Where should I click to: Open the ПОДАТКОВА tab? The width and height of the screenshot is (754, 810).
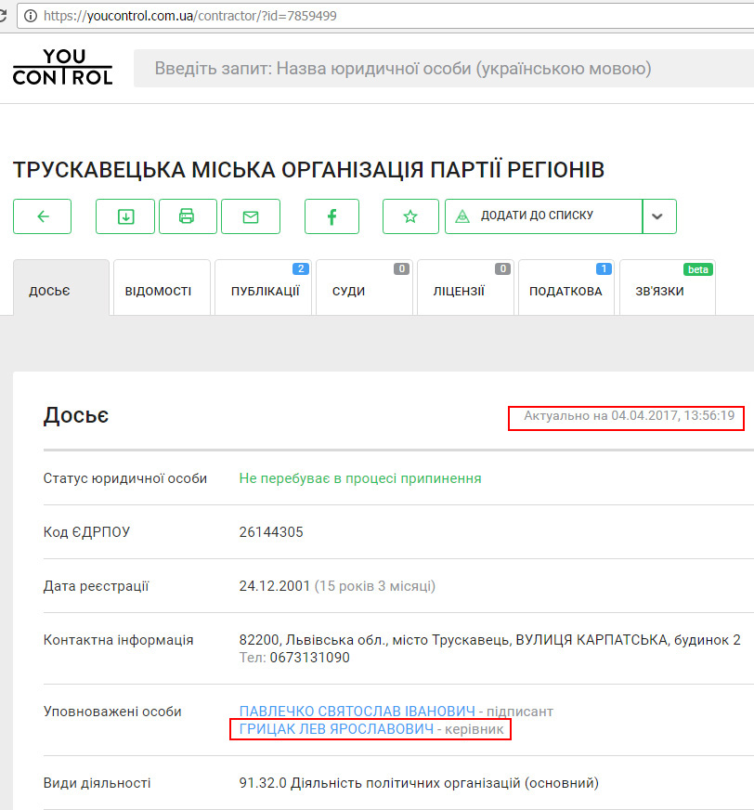566,288
